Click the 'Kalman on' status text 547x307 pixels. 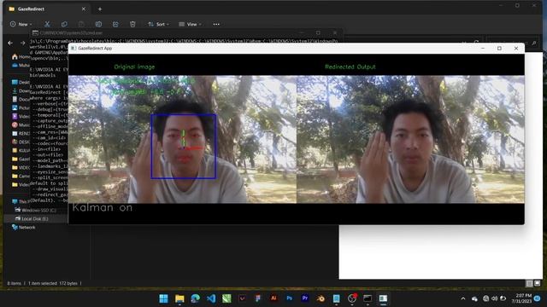click(103, 208)
